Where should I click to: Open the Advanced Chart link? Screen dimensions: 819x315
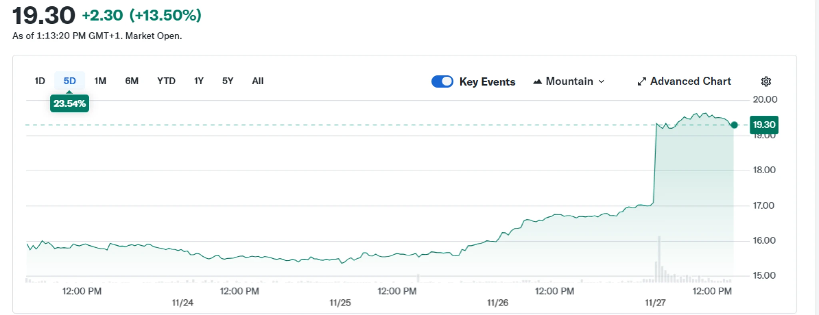click(690, 81)
